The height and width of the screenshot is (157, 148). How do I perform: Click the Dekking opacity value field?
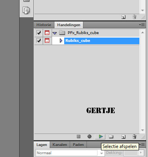point(130,153)
